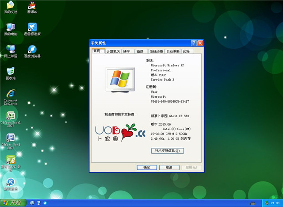
Task: Open the 我的文档 desktop icon
Action: (x=10, y=5)
